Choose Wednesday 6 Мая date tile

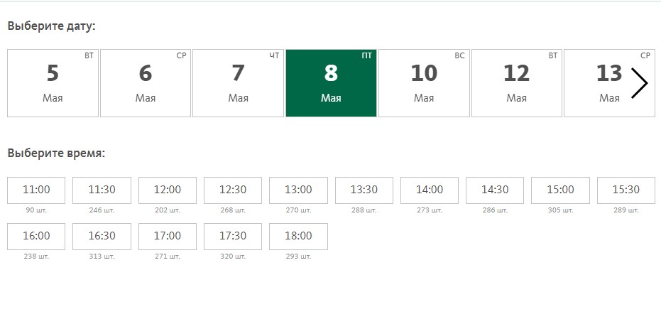[x=146, y=83]
